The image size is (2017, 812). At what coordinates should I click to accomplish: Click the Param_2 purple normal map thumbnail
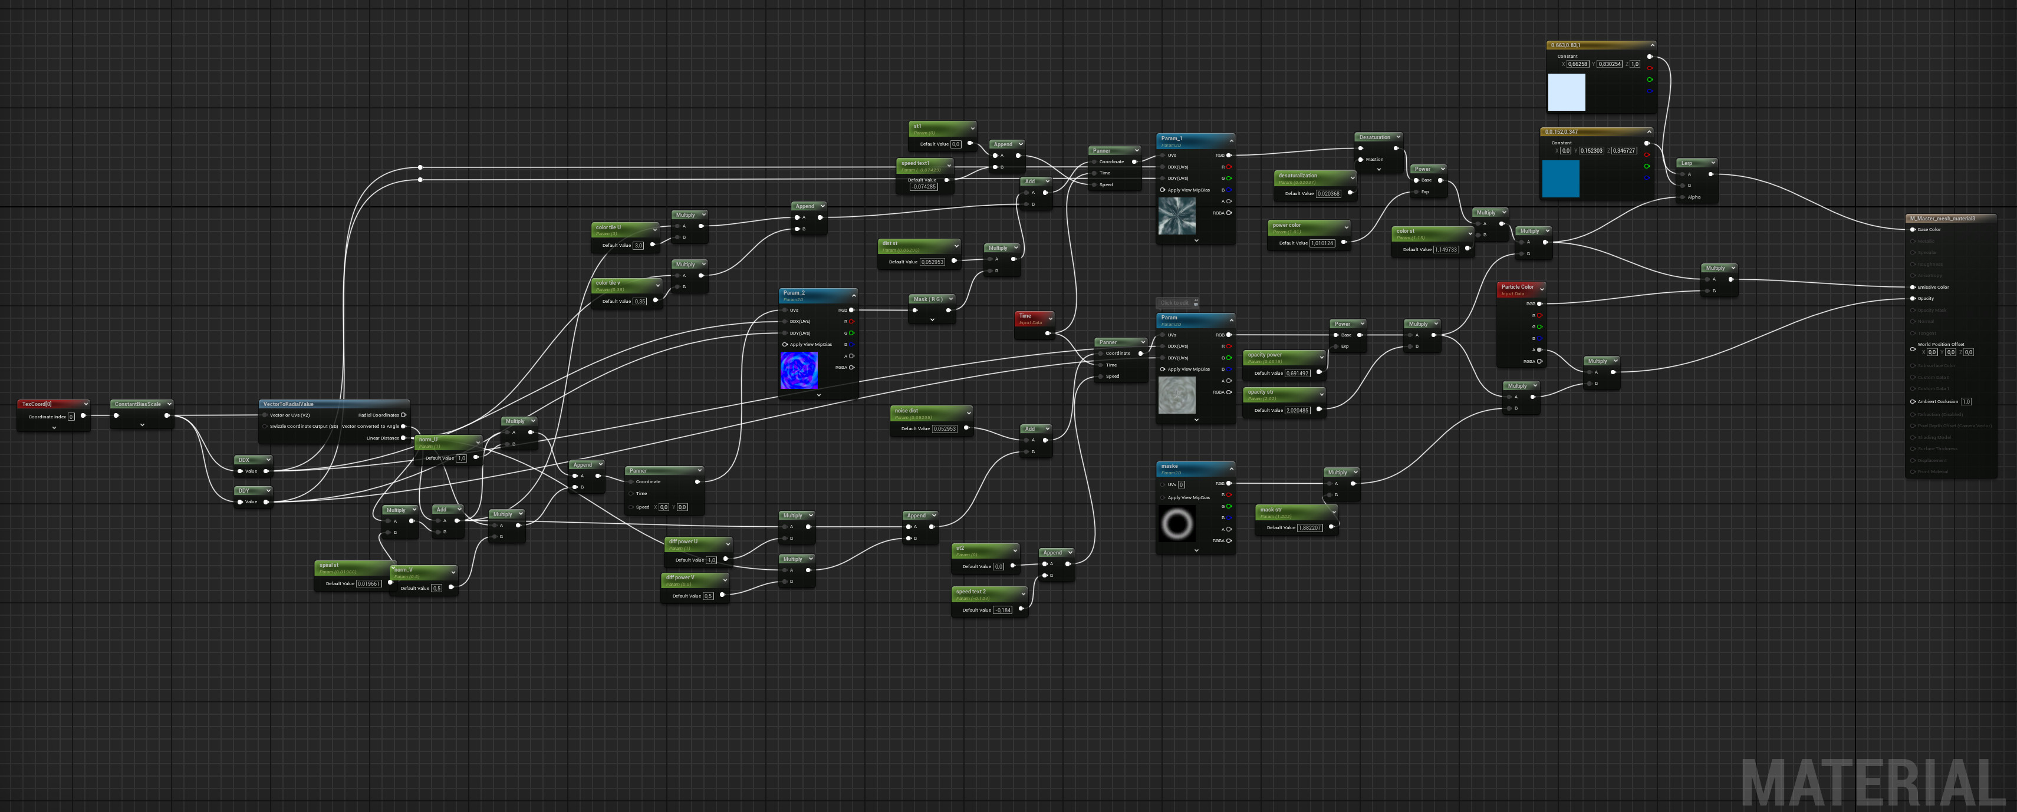pos(799,370)
